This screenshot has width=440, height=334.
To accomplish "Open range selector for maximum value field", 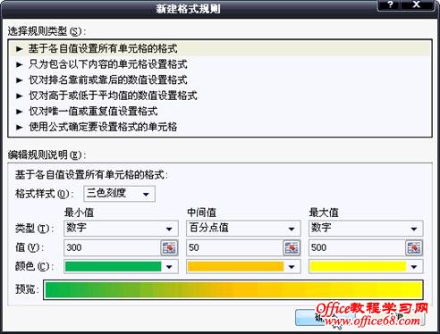I will coord(414,247).
